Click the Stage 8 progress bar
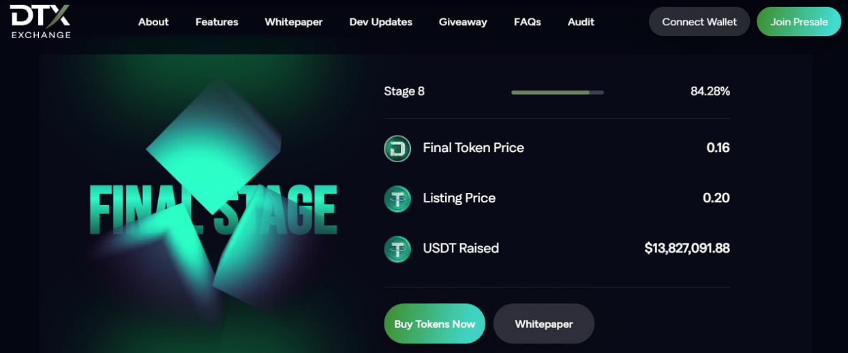Image resolution: width=848 pixels, height=353 pixels. coord(558,92)
